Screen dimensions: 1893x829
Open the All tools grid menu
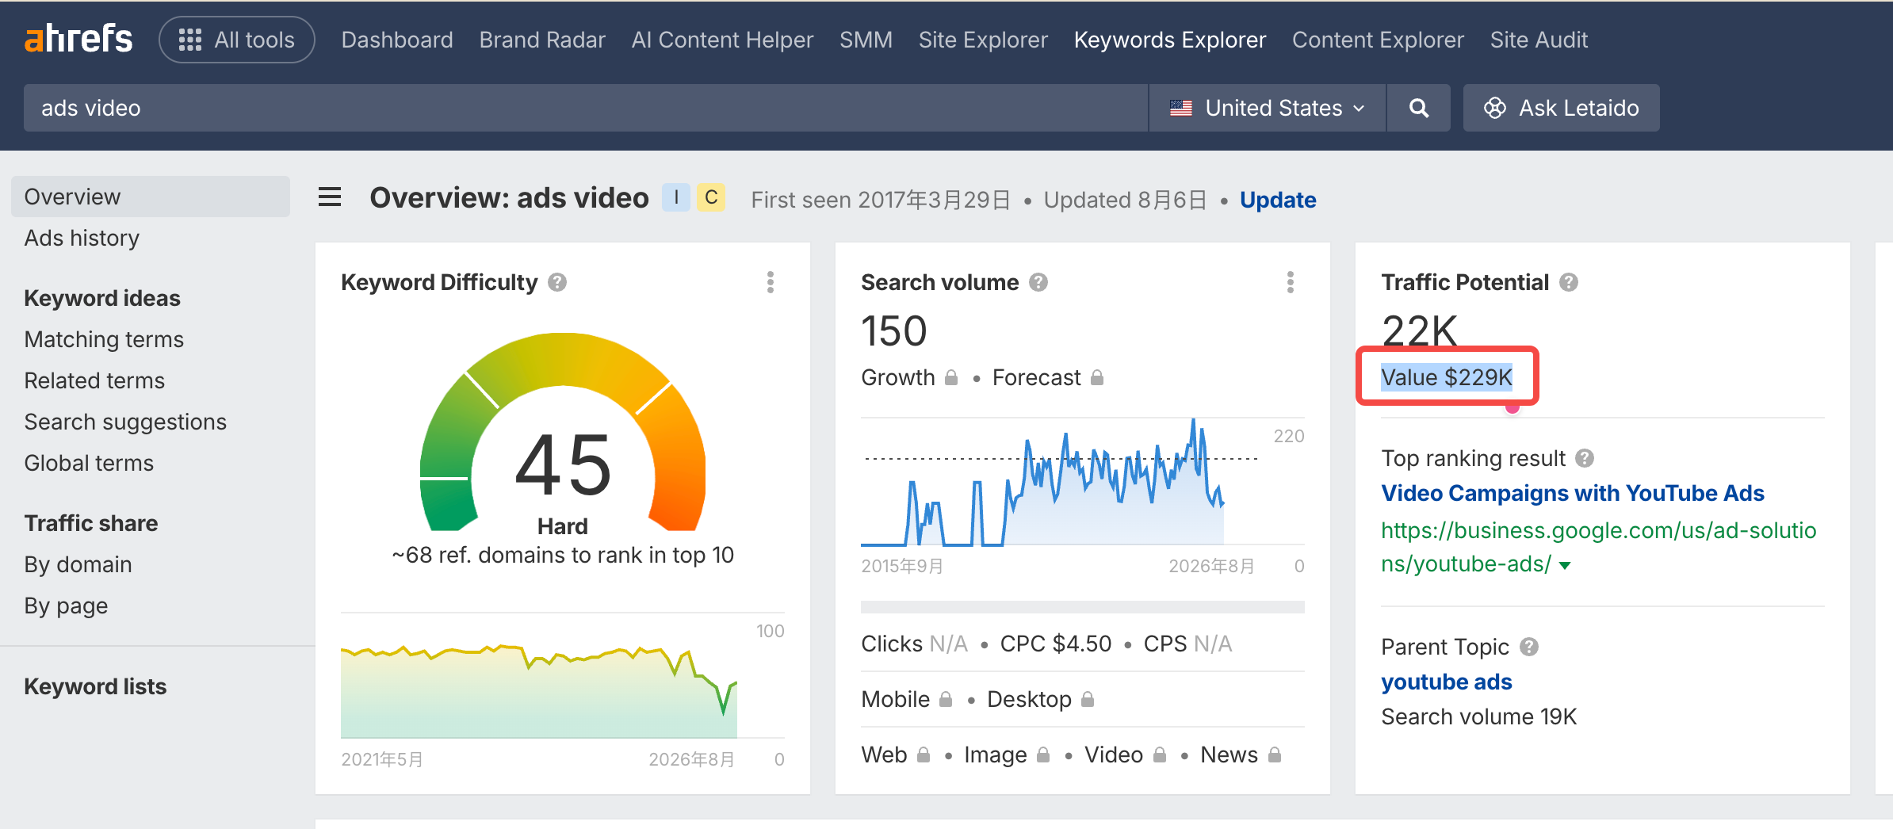pos(237,40)
